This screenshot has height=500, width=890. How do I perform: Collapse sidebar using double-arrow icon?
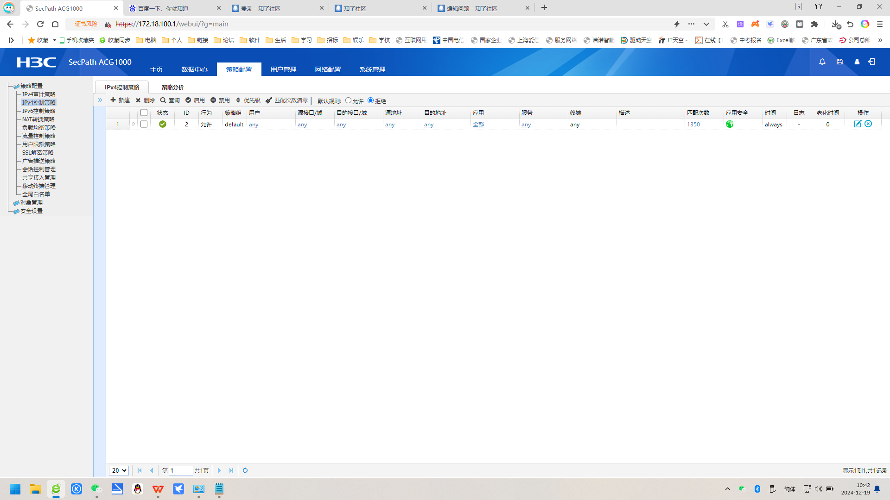(x=100, y=100)
